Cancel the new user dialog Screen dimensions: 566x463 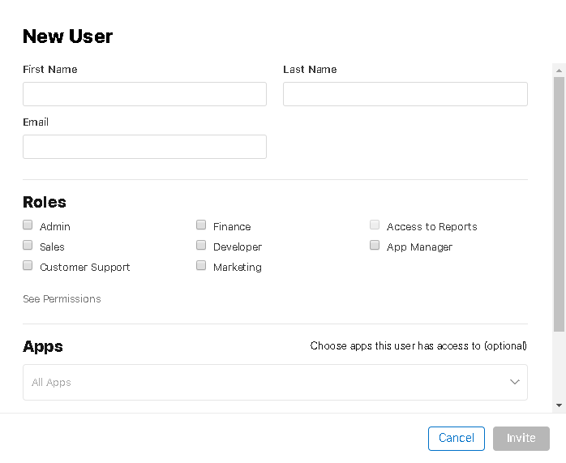[457, 439]
